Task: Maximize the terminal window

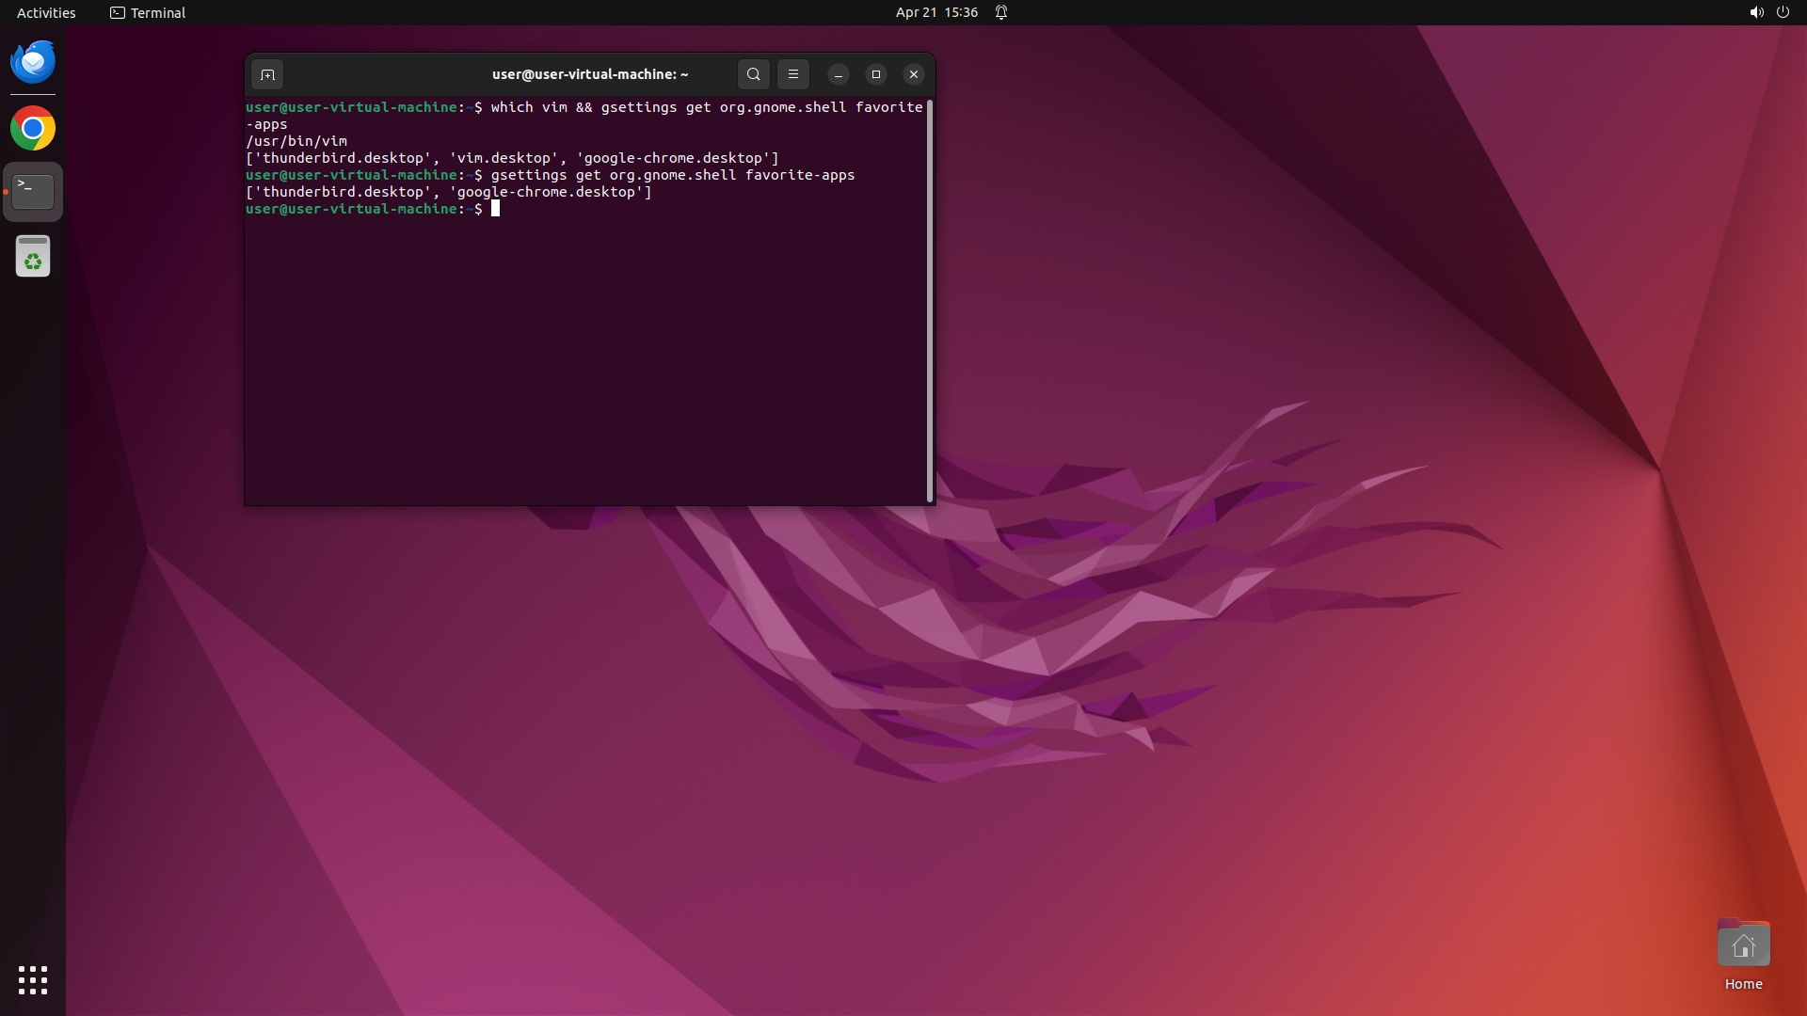Action: [875, 74]
